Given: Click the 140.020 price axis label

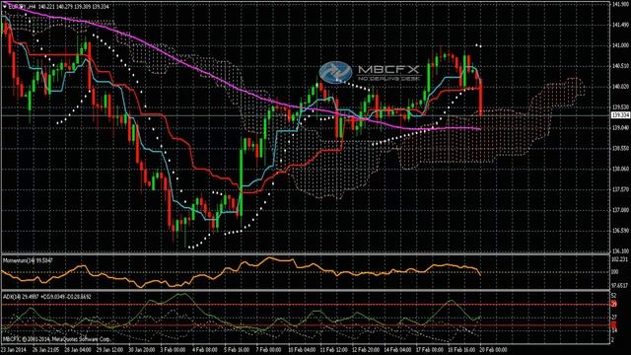Looking at the screenshot, I should 620,86.
